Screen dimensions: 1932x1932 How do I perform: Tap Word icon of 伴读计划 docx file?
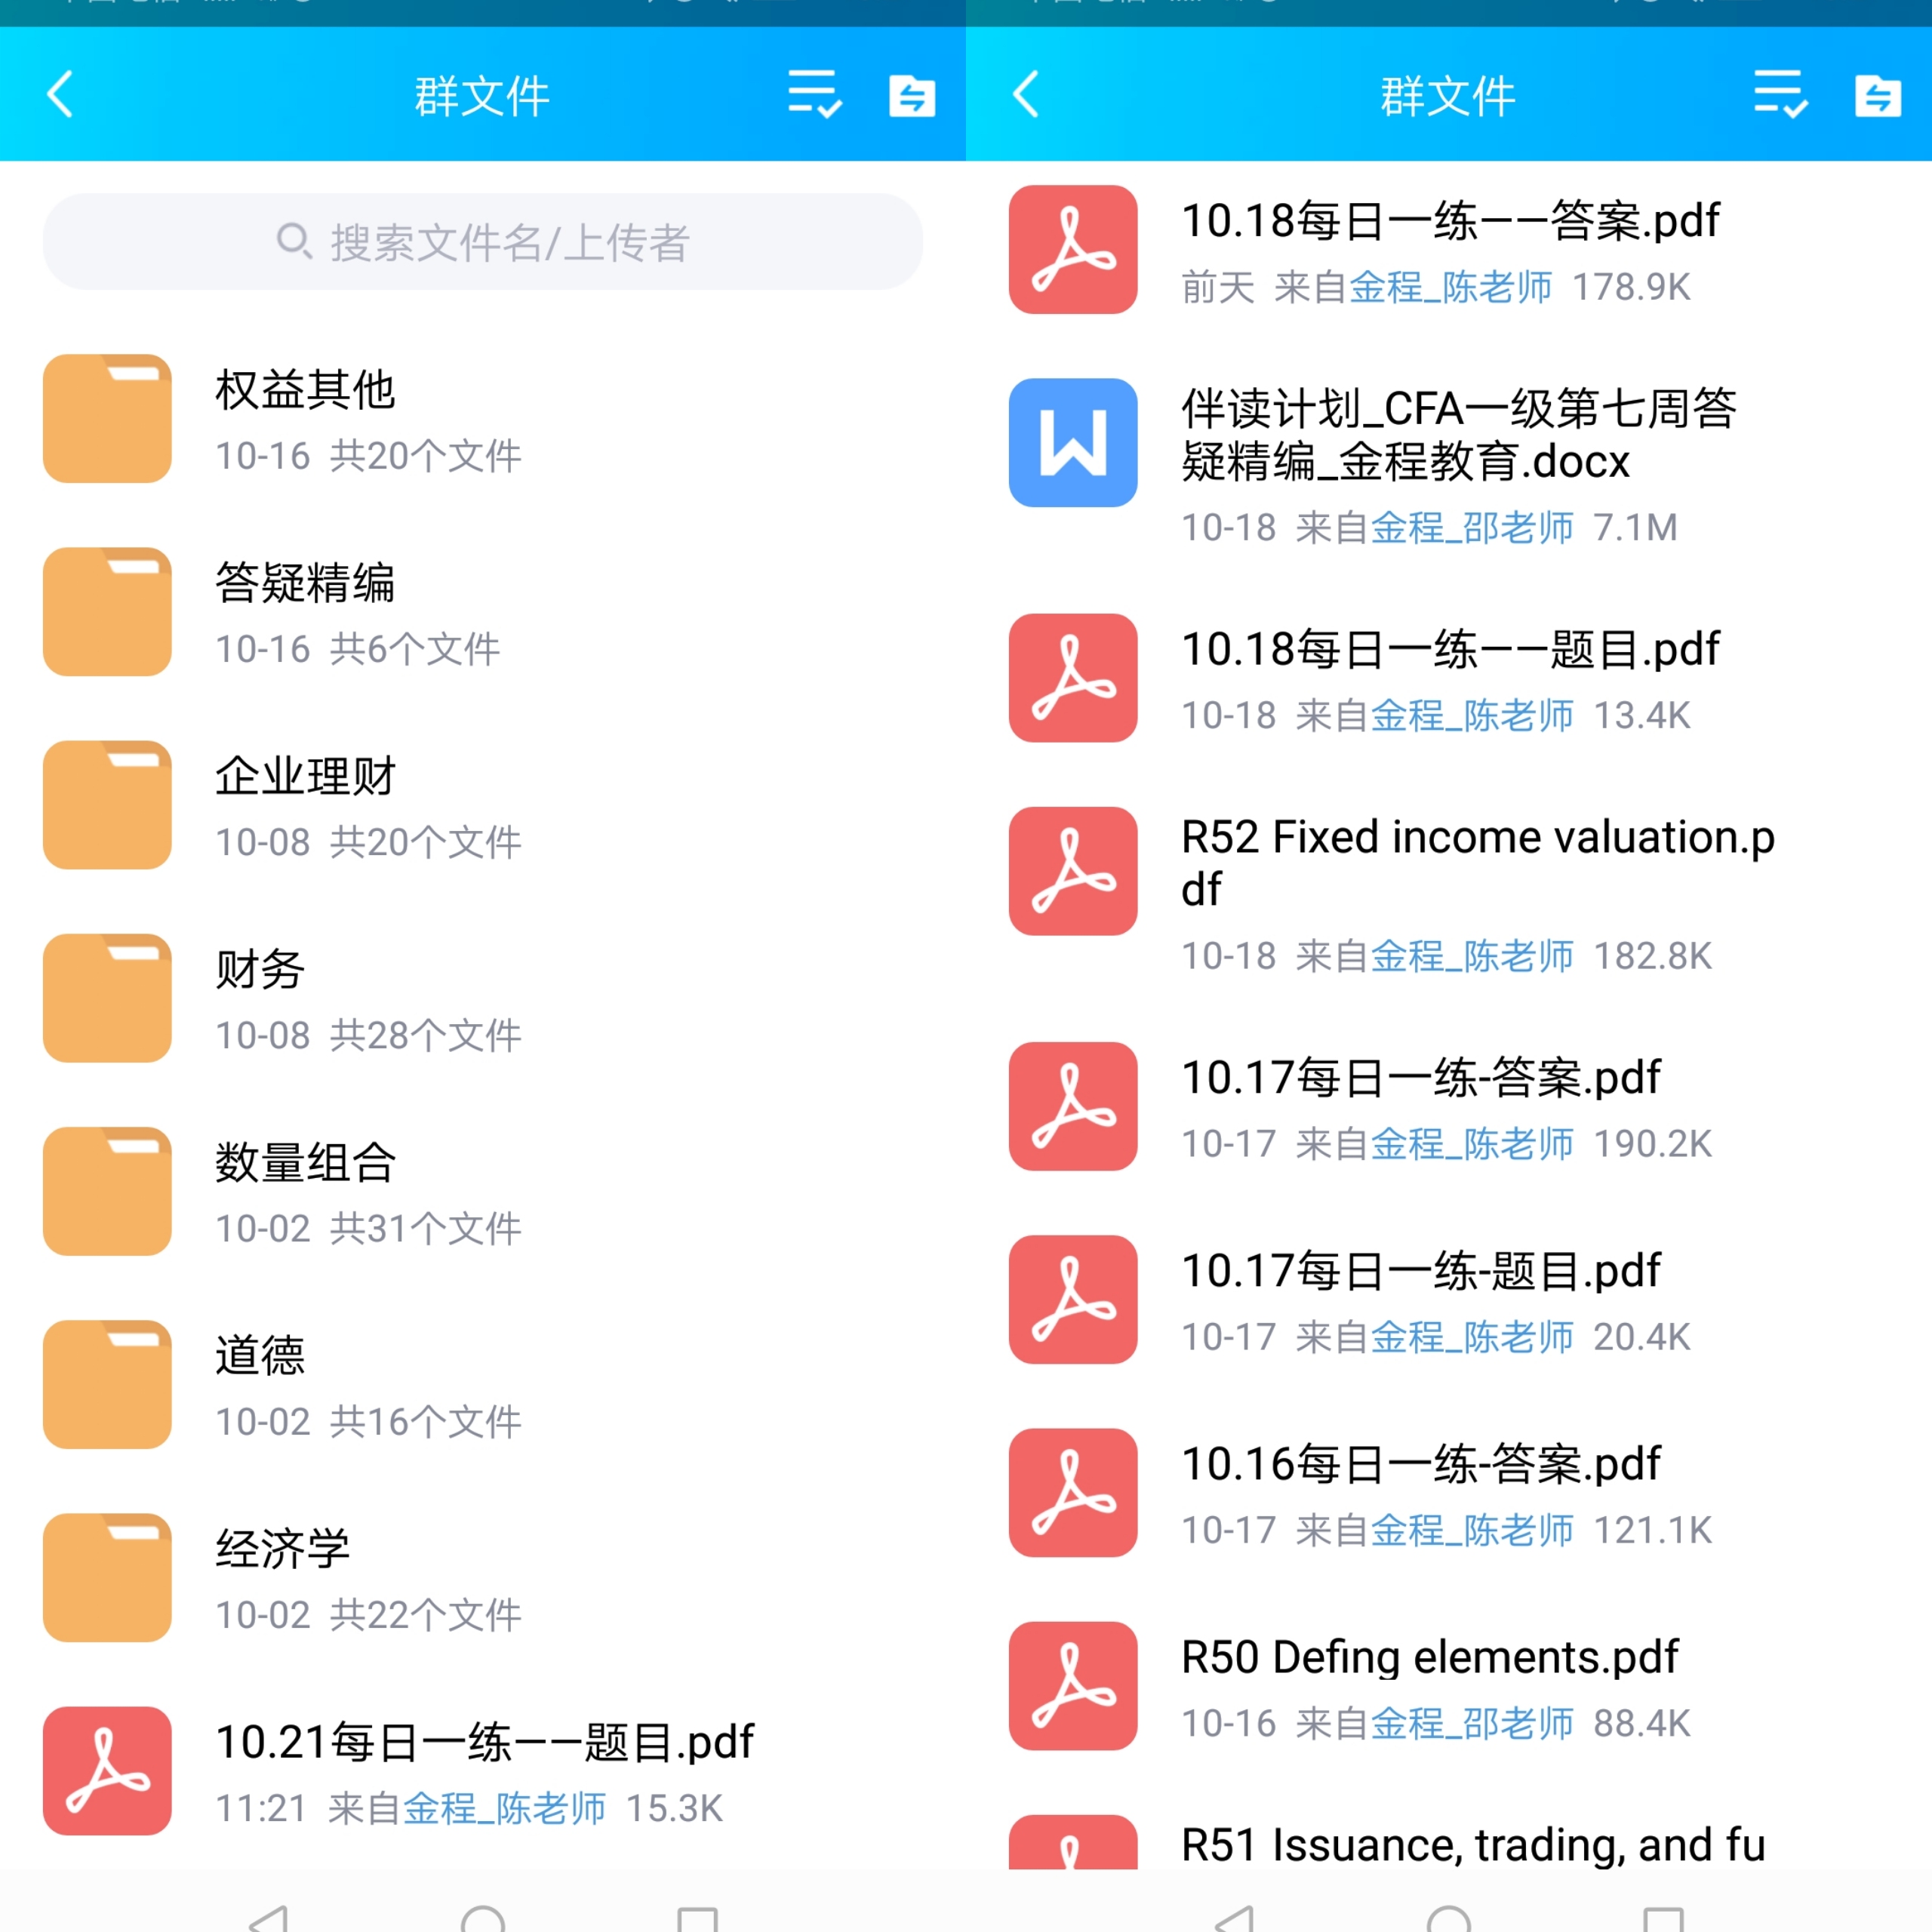tap(1073, 442)
